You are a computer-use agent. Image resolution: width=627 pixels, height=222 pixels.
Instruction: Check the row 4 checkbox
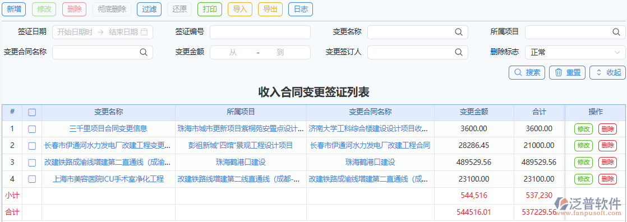(32, 179)
